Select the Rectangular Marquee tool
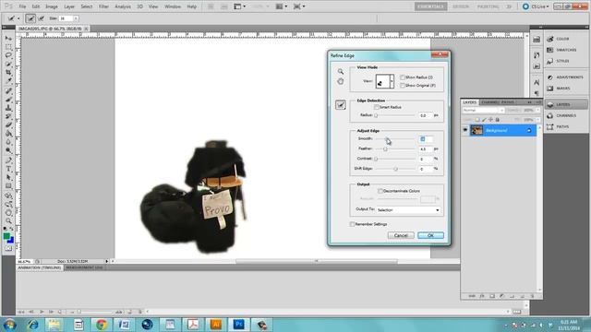 [x=8, y=47]
